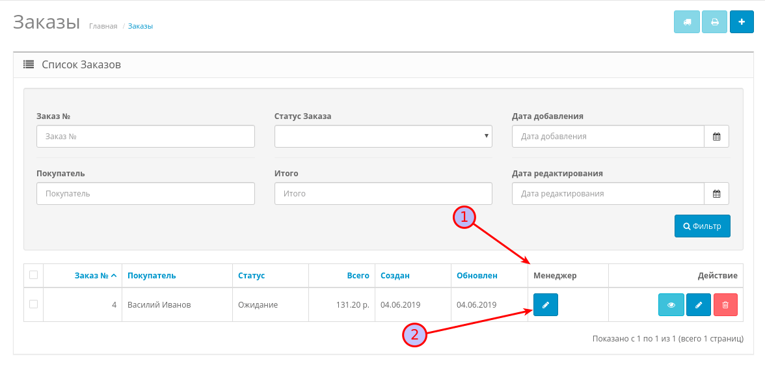Click the print invoice icon button
Viewport: 765px width, 387px height.
coord(714,22)
